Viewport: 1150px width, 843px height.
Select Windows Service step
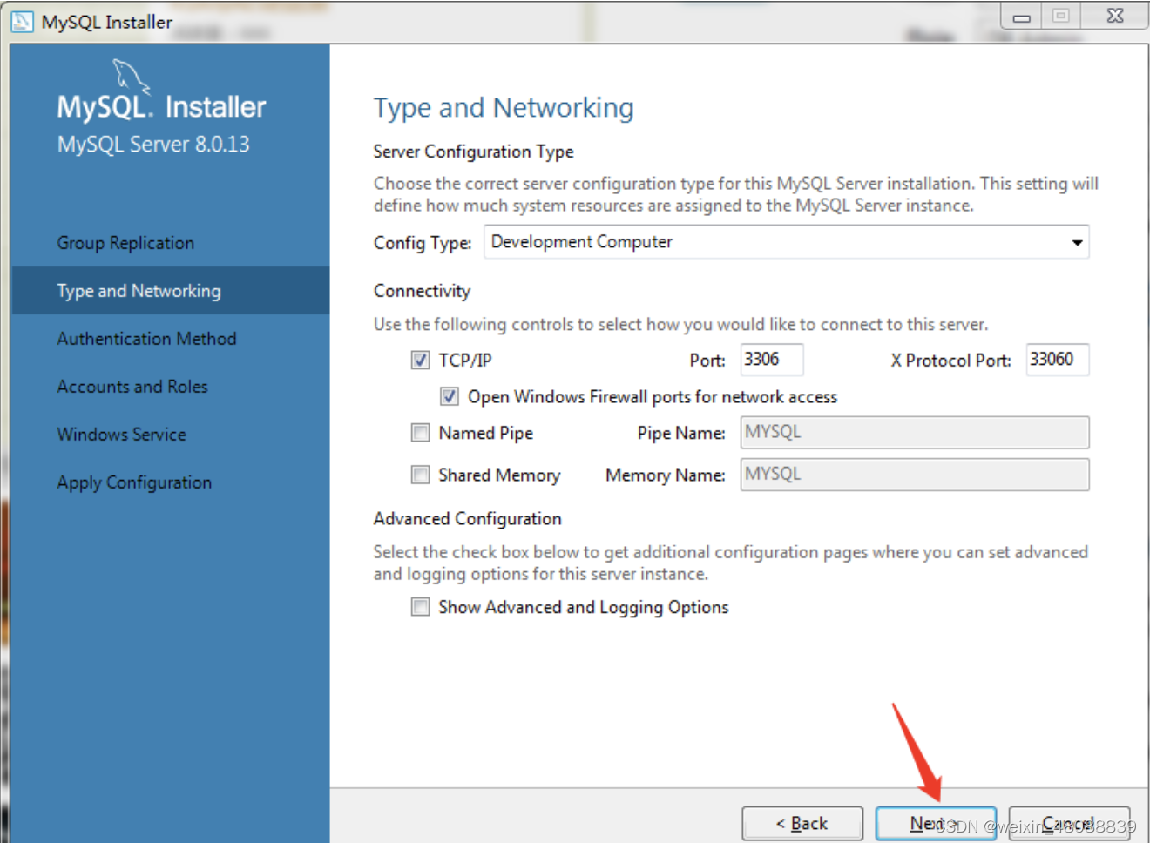coord(122,435)
